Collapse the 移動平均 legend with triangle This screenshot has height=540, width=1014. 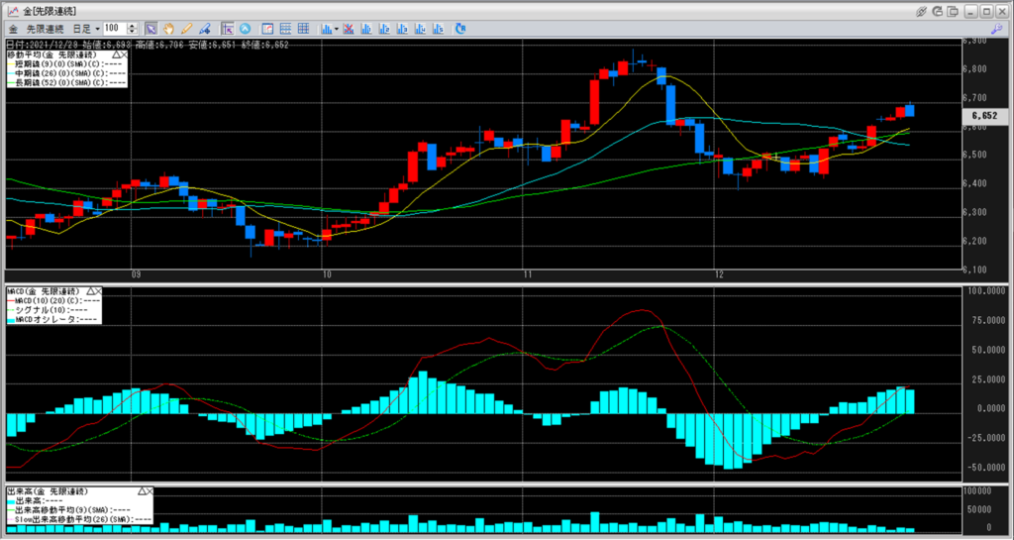pyautogui.click(x=116, y=54)
